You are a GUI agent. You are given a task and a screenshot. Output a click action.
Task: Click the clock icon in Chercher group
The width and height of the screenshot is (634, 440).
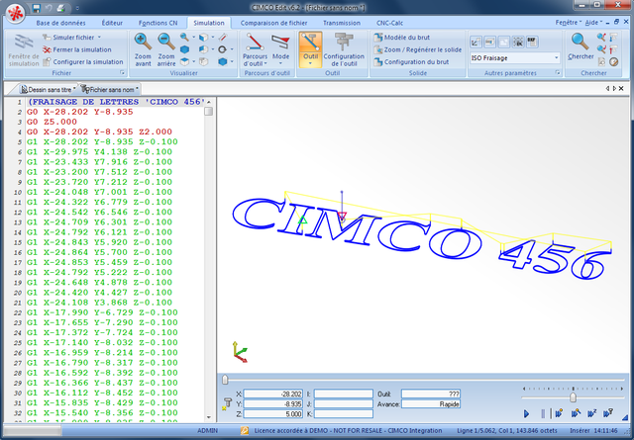point(614,61)
